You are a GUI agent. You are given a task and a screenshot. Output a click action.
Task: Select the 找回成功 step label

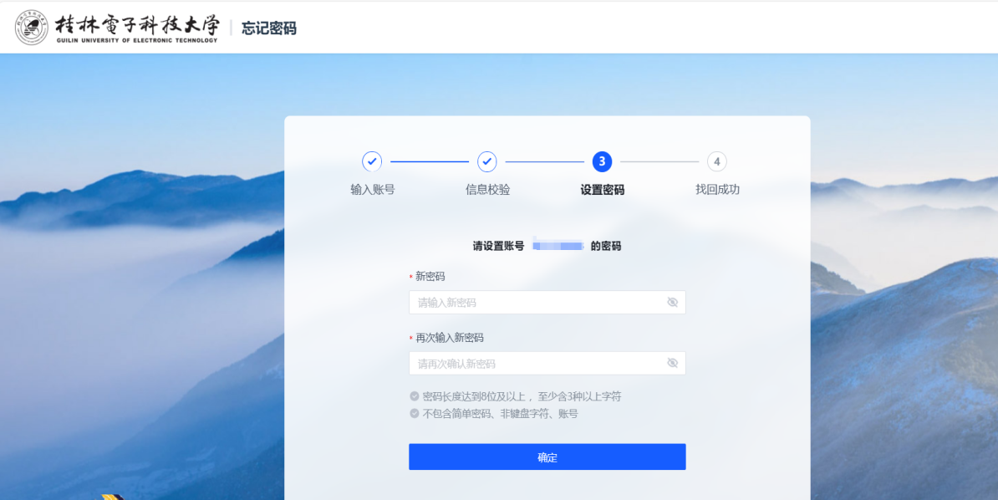click(x=717, y=190)
